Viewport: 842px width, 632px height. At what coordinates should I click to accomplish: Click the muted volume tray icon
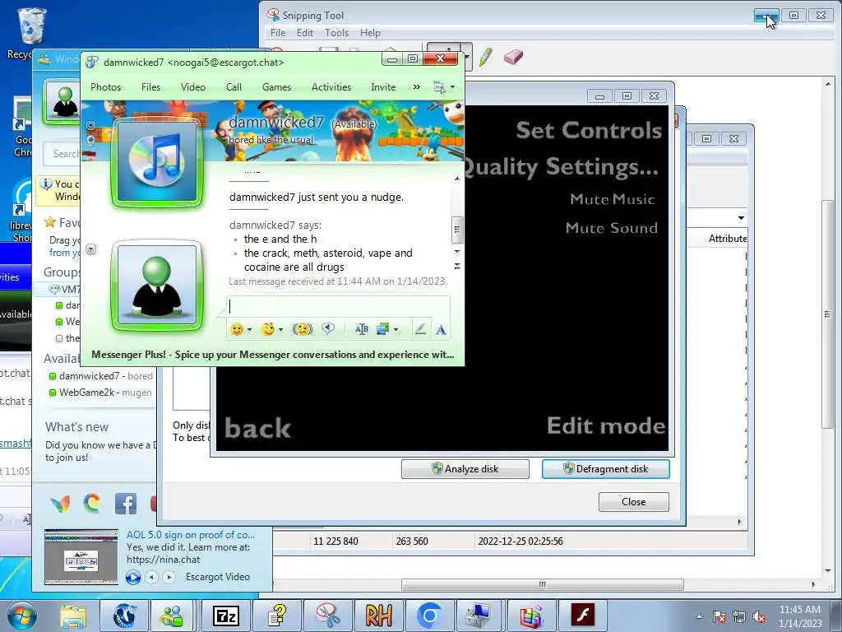[x=759, y=617]
